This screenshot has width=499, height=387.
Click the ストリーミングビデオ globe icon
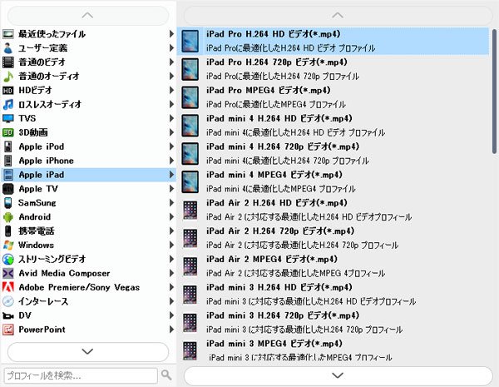click(8, 260)
